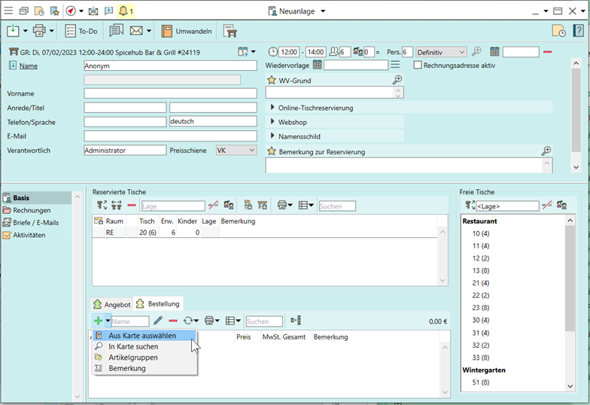This screenshot has width=590, height=405.
Task: Select 'In Karte suchen' menu entry
Action: [x=132, y=346]
